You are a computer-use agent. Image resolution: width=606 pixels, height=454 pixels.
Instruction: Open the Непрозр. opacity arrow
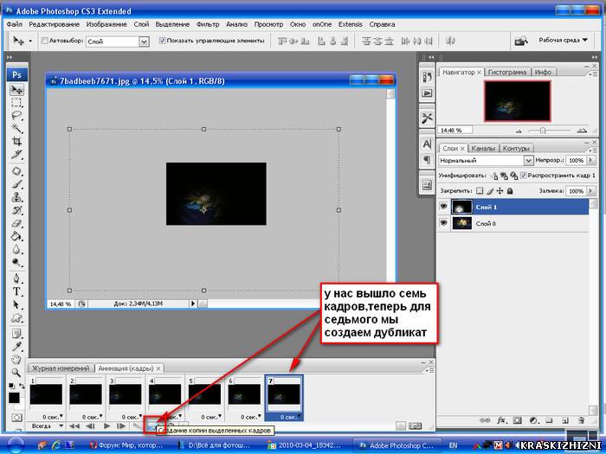[590, 160]
